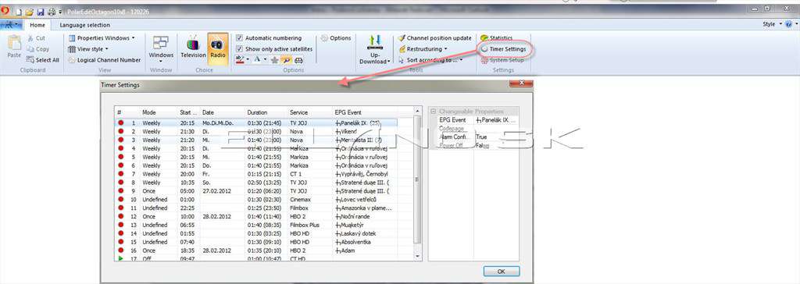This screenshot has width=800, height=284.
Task: Click the Paste clipboard button
Action: click(x=14, y=47)
